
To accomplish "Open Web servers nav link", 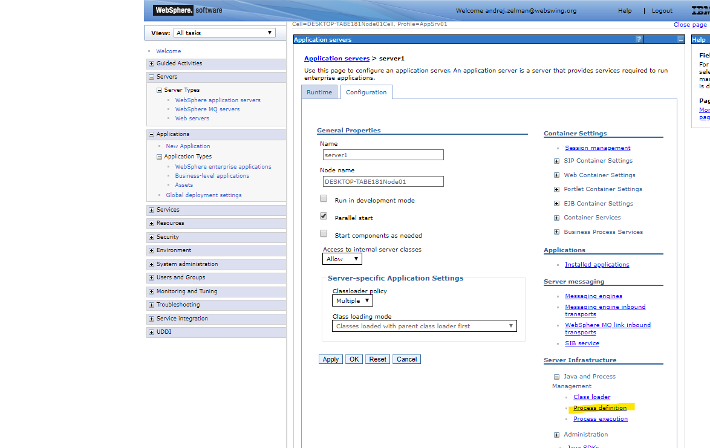I will 192,118.
